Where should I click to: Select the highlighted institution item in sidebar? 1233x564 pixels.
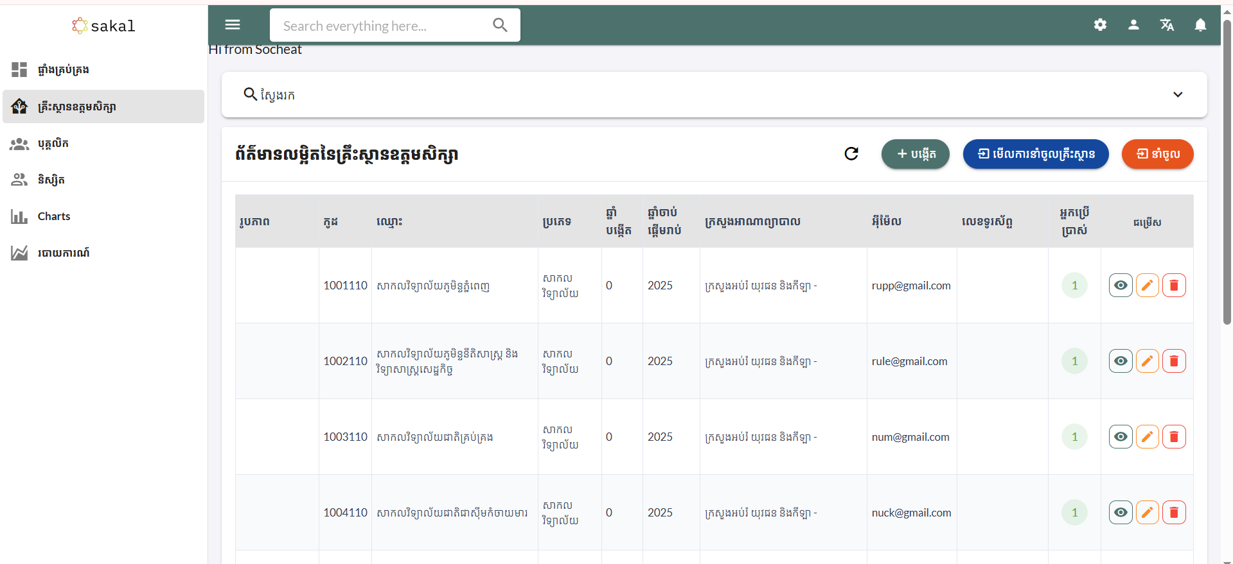[103, 107]
